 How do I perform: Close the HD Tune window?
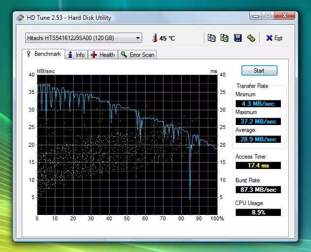[x=284, y=15]
